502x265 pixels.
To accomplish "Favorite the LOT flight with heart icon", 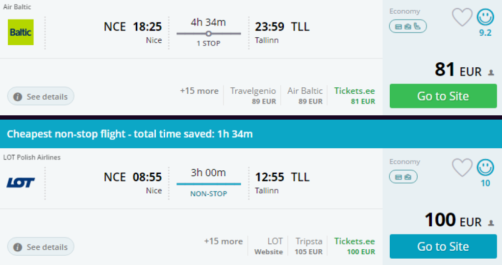I will click(x=462, y=168).
